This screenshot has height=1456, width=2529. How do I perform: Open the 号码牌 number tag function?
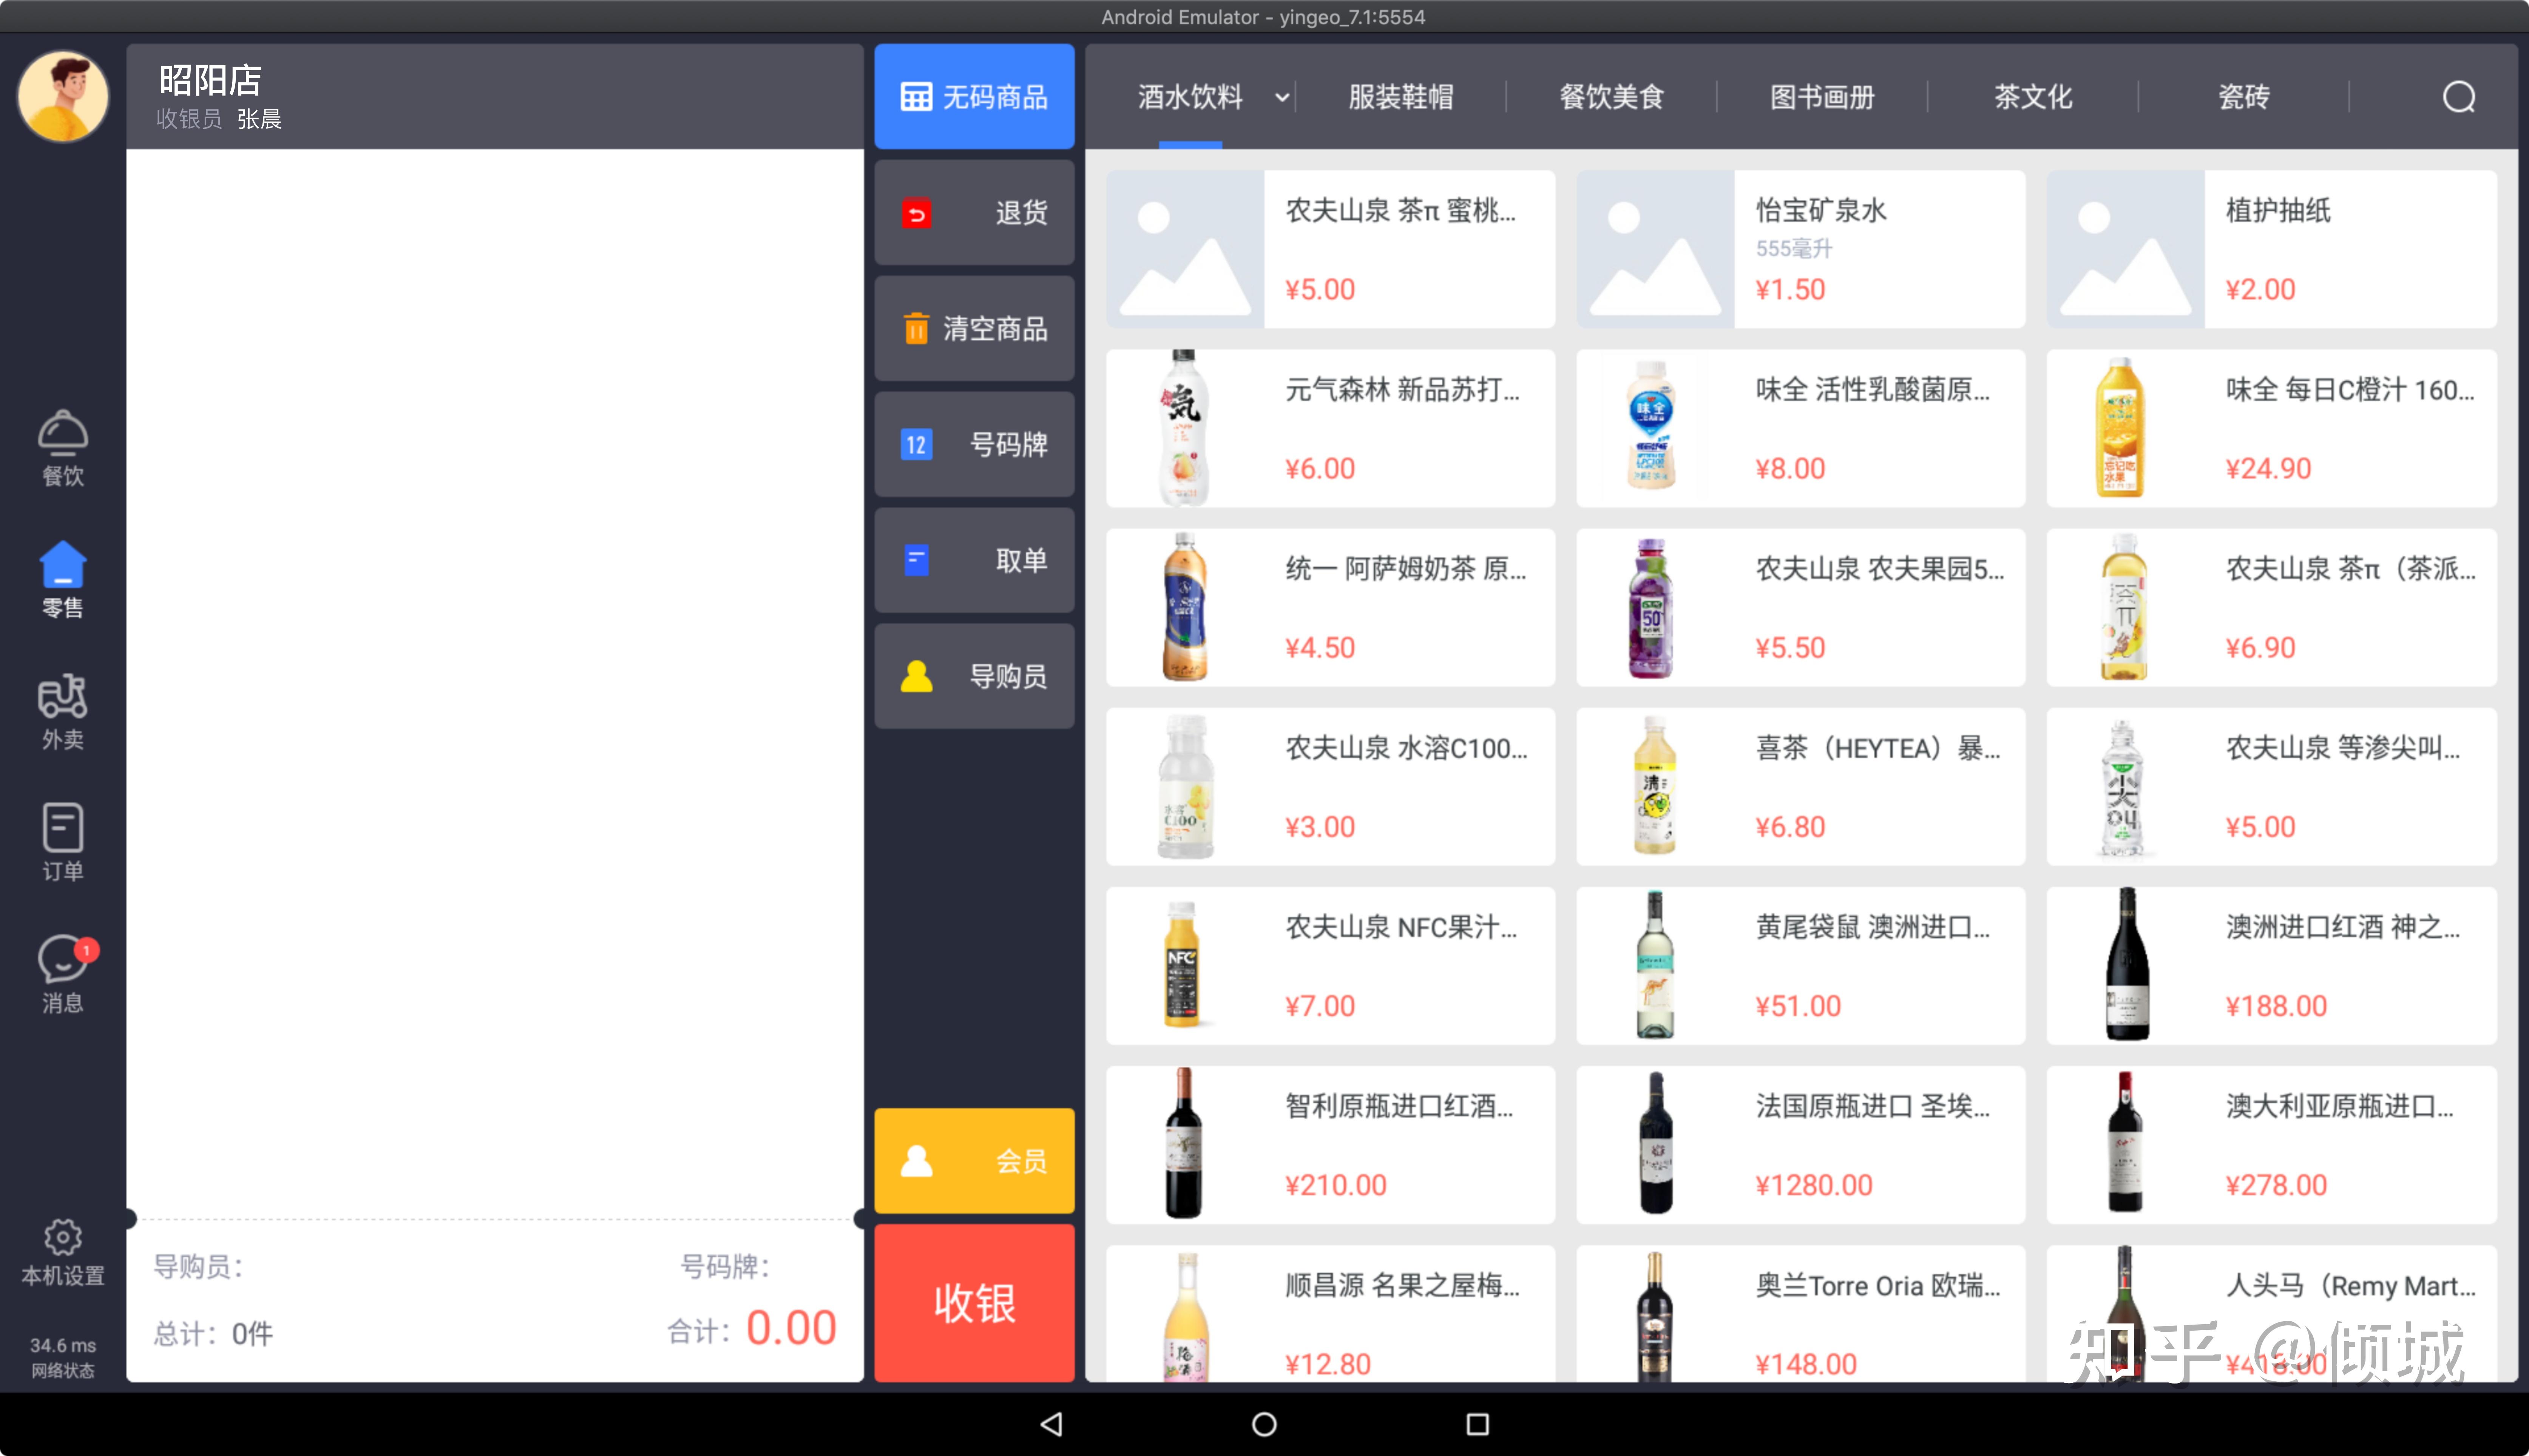[x=973, y=444]
